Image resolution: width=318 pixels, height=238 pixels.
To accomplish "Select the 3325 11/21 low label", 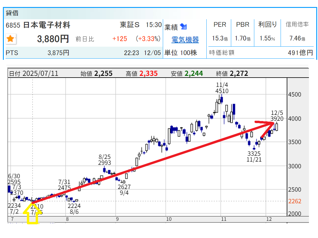I will [254, 156].
